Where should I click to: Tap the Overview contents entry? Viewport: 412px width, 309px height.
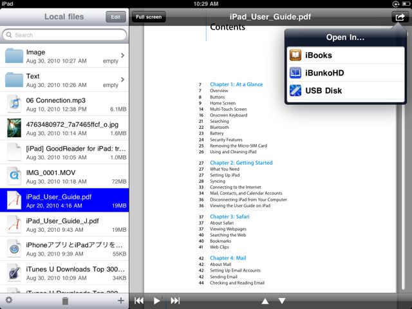(x=219, y=91)
